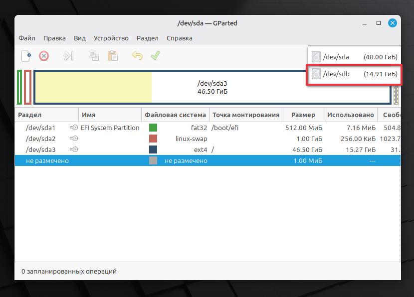Click red linux-swap color swatch of /dev/sda2
The width and height of the screenshot is (414, 297).
coord(153,139)
